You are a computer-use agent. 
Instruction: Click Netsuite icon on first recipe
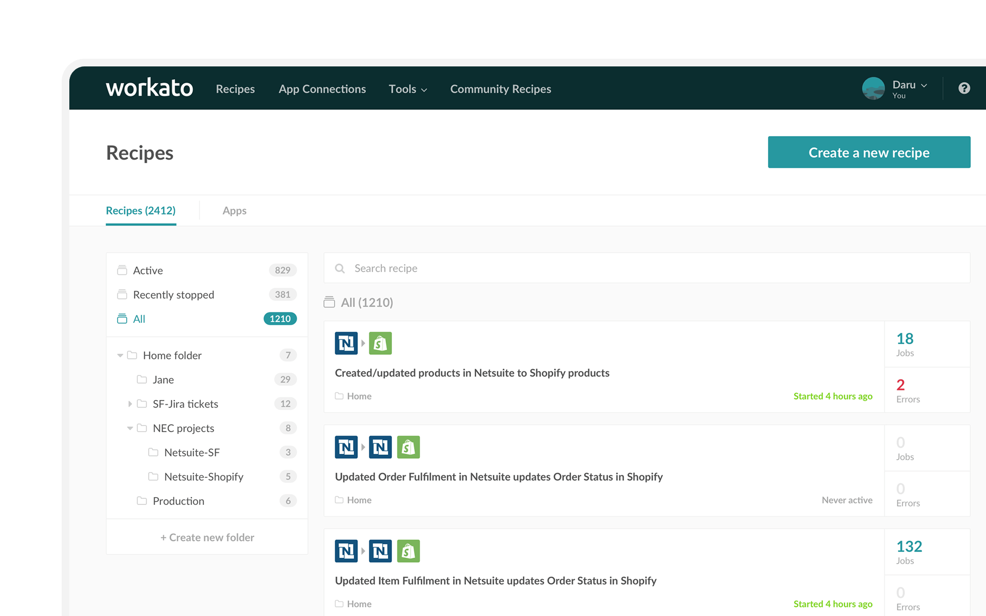[346, 343]
